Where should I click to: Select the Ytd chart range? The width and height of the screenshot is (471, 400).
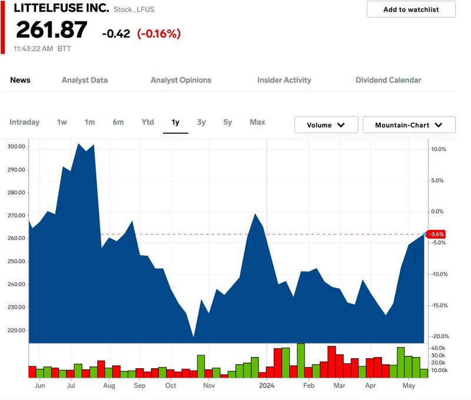(148, 122)
